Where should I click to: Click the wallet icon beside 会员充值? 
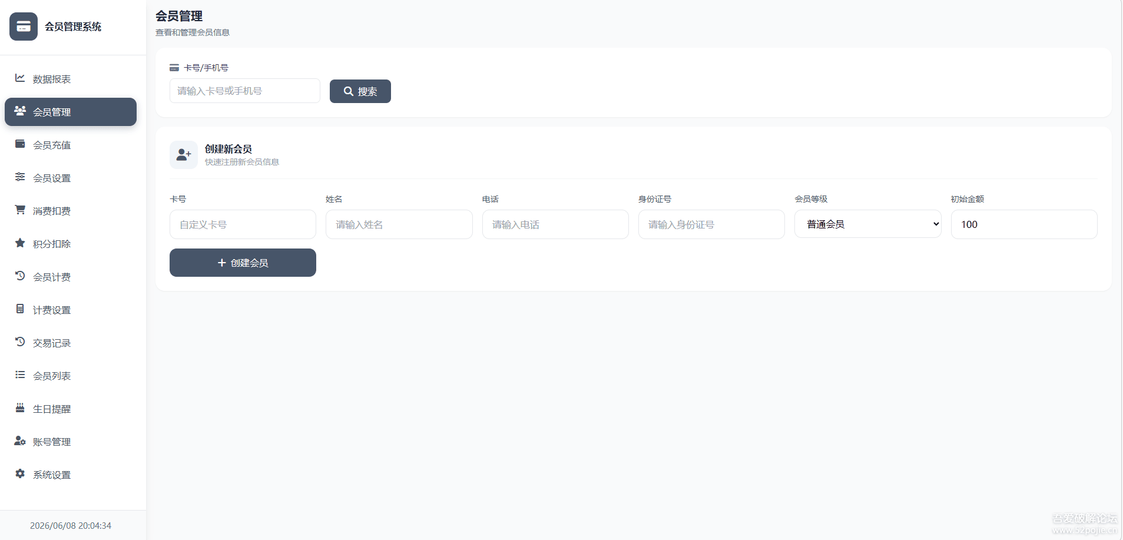coord(20,144)
